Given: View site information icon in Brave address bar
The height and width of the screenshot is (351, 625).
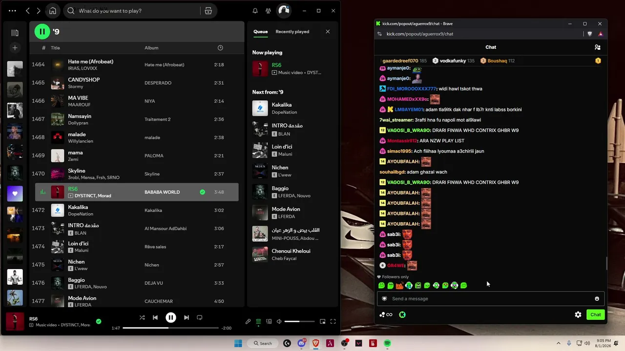Looking at the screenshot, I should pos(380,34).
